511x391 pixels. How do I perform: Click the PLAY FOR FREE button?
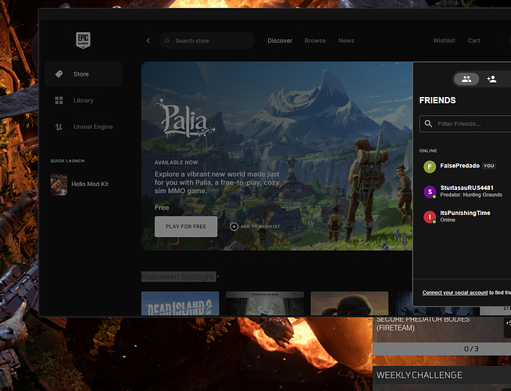point(186,226)
